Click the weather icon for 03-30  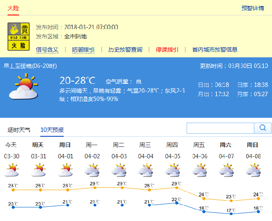tap(11, 170)
